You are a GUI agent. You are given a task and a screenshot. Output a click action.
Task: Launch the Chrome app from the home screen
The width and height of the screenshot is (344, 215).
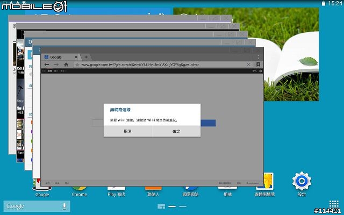pyautogui.click(x=79, y=191)
